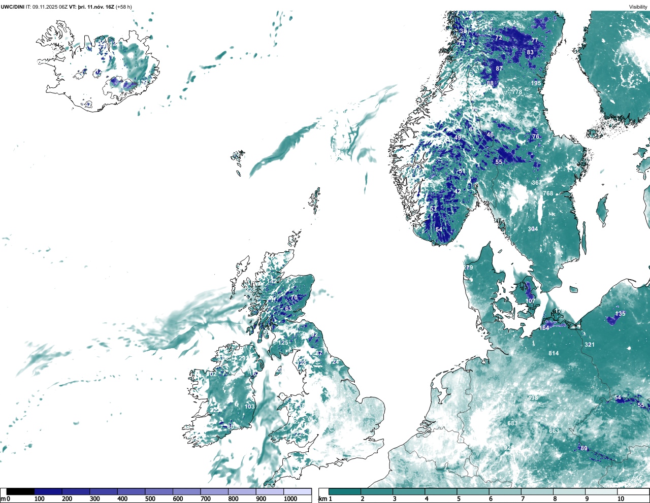Click the dark navy 100–200 m legend swatch
650x503 pixels.
tap(48, 491)
